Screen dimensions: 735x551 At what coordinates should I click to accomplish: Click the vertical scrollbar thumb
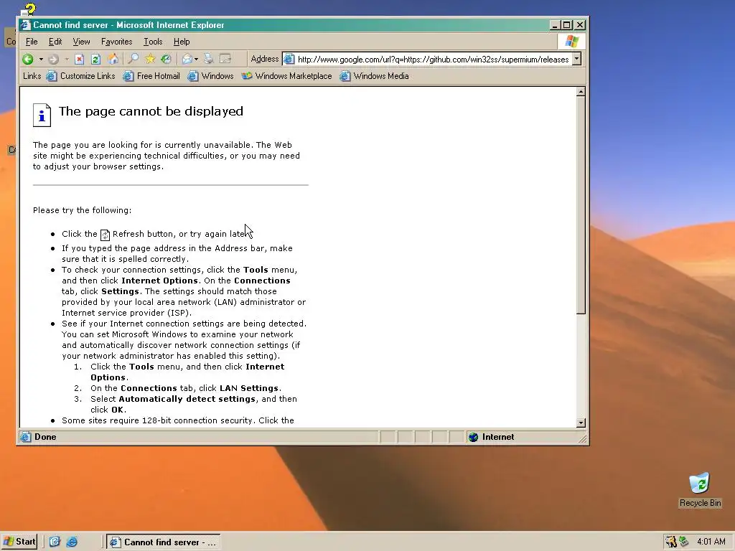[x=581, y=205]
